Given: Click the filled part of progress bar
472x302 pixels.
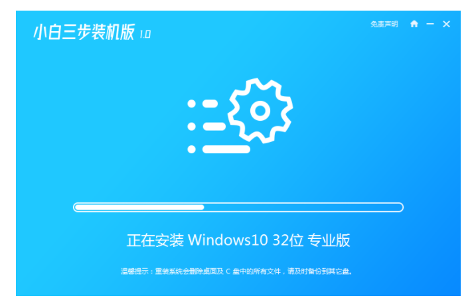Looking at the screenshot, I should coord(139,207).
